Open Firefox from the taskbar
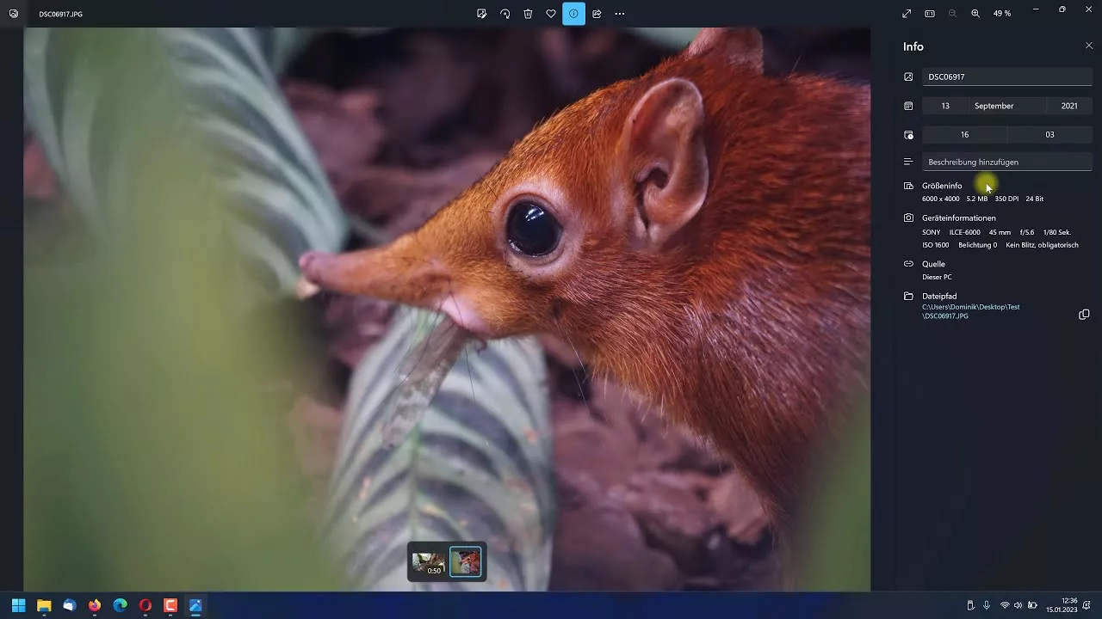The width and height of the screenshot is (1102, 619). (x=95, y=605)
